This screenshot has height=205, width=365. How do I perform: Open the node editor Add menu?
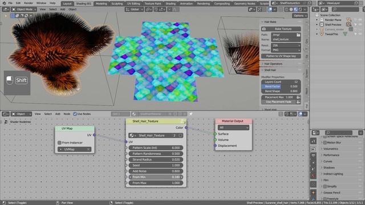click(x=58, y=114)
